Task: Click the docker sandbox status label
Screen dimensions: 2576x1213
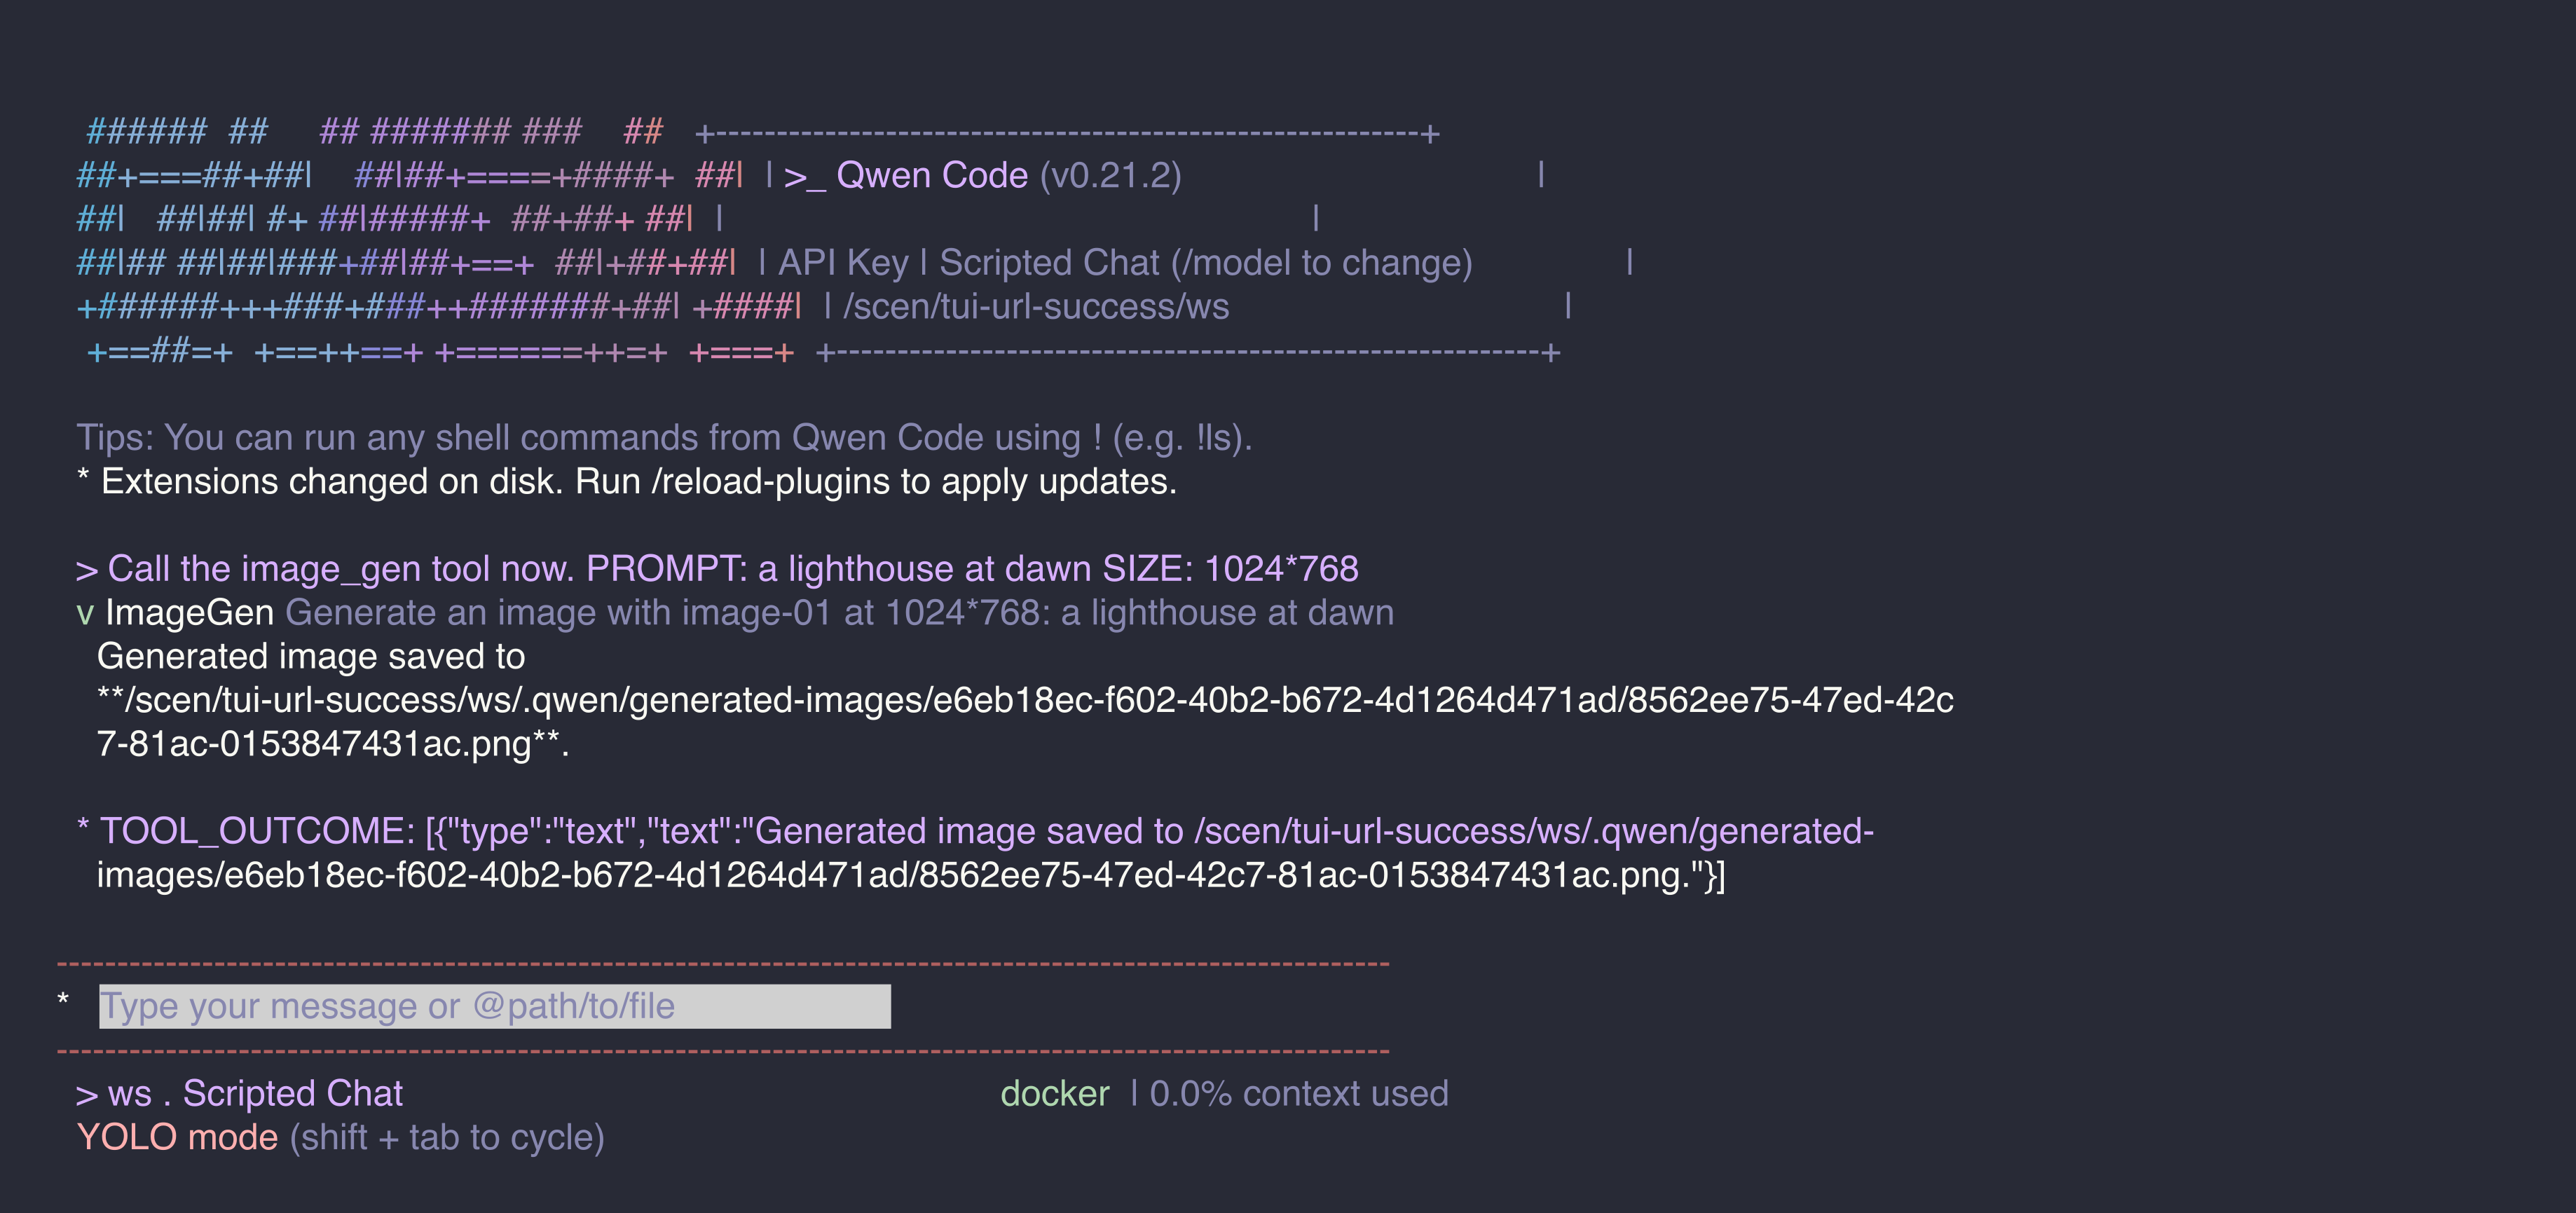Action: (x=1055, y=1094)
